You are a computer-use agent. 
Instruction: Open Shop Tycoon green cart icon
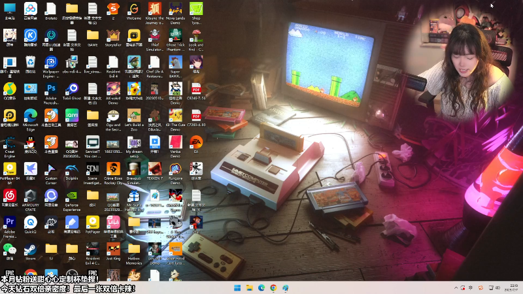(195, 13)
